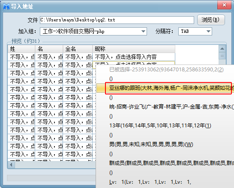Open the 分隔符 TAB delimiter dropdown
The image size is (234, 188).
[x=195, y=31]
